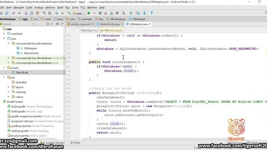Open the Android project view dropdown
The height and width of the screenshot is (150, 267).
17,24
